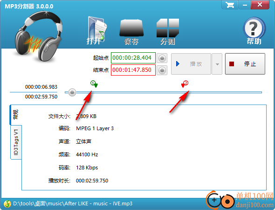Click the 文件大小 value 2,809 KB
This screenshot has width=275, height=210.
coord(86,116)
